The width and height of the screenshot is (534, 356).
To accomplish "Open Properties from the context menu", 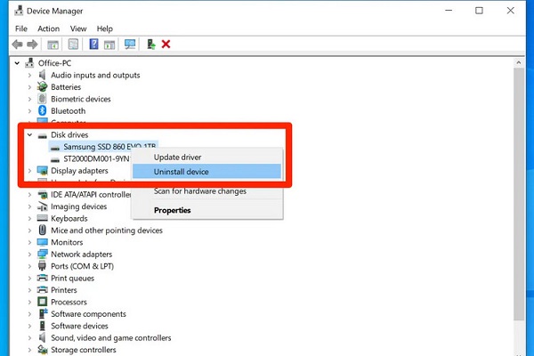I will click(x=172, y=210).
